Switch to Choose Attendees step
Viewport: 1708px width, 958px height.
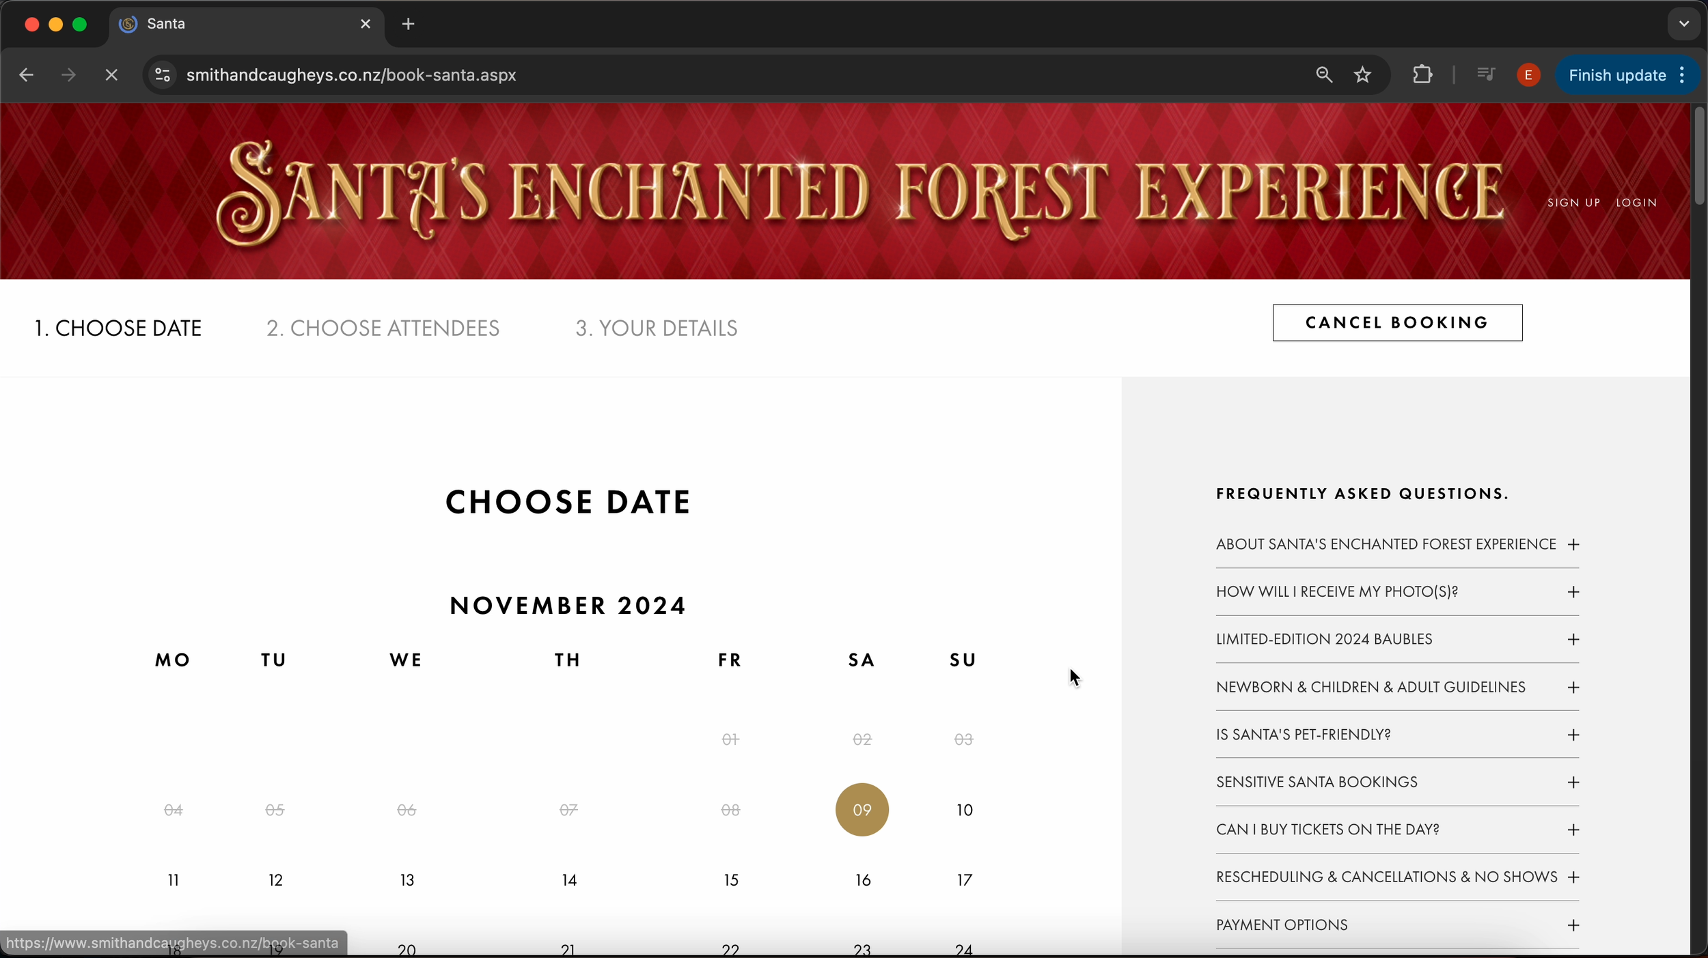click(383, 328)
